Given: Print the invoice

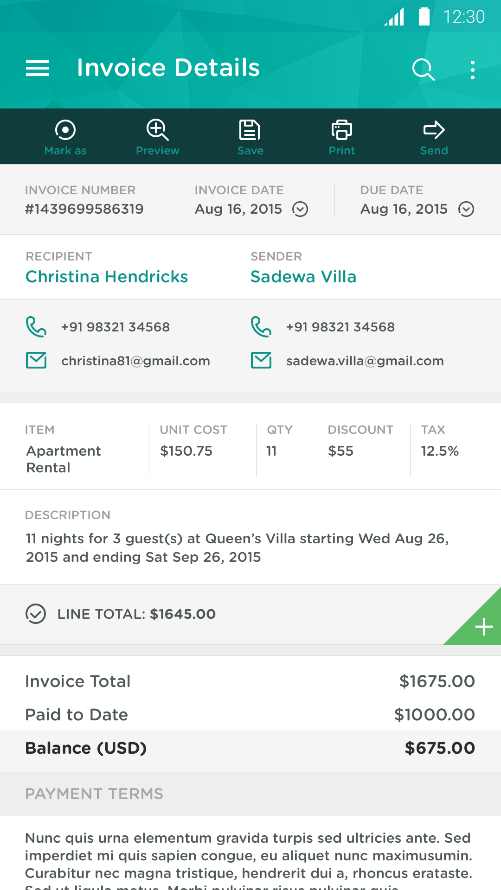Looking at the screenshot, I should (342, 138).
